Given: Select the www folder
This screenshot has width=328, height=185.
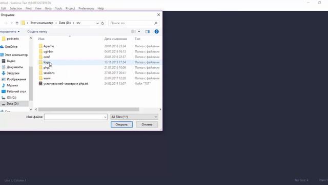Looking at the screenshot, I should coord(47,78).
